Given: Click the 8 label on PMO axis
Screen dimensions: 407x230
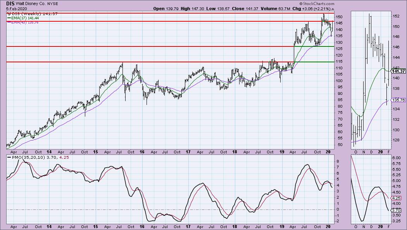Looking at the screenshot, I should [338, 161].
